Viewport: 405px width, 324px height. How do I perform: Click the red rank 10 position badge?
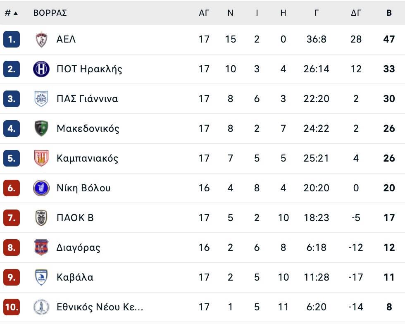tap(12, 307)
